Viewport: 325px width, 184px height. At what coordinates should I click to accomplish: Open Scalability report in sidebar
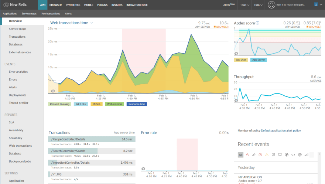(16, 138)
